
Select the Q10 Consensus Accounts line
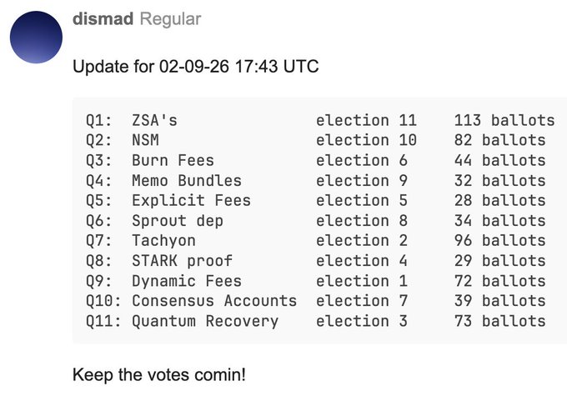tap(191, 301)
